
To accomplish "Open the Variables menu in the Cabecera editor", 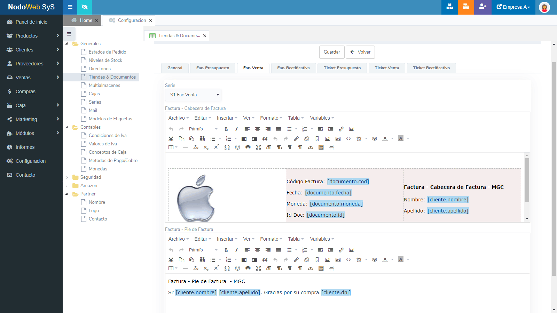I will coord(322,118).
